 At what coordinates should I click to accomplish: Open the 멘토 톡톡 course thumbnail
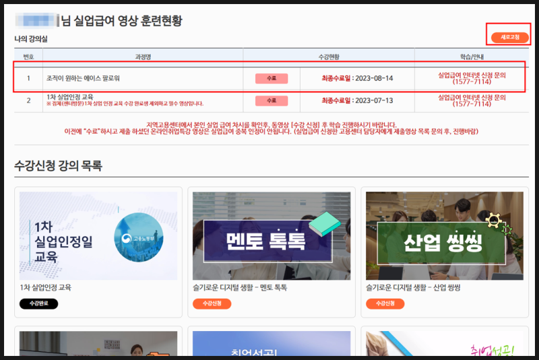(272, 236)
